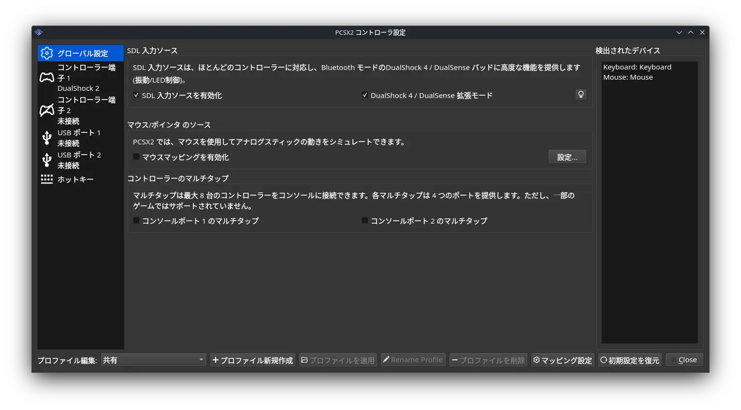
Task: Select Keyboard: Keyboard in detected devices
Action: (x=637, y=67)
